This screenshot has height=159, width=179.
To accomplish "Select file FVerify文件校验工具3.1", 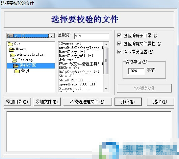I will (81, 64).
